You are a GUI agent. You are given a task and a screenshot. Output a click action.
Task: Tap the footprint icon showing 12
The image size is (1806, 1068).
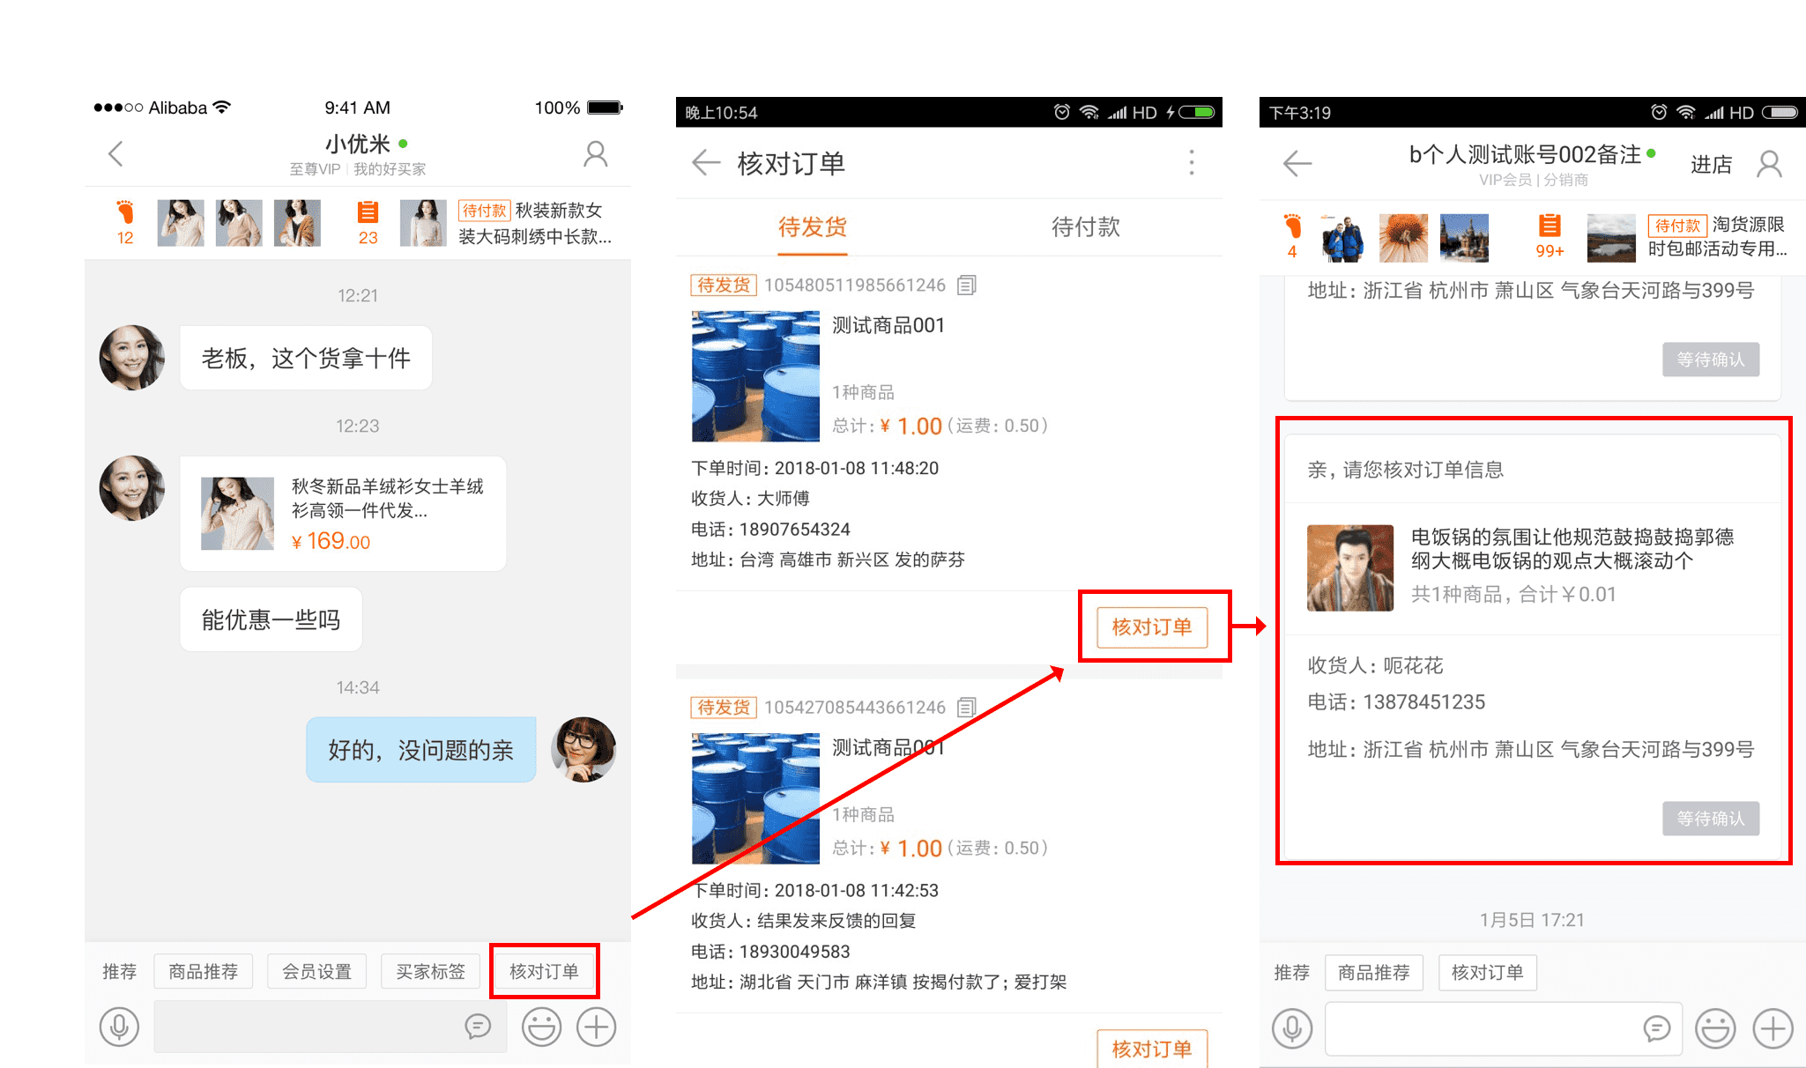(125, 222)
